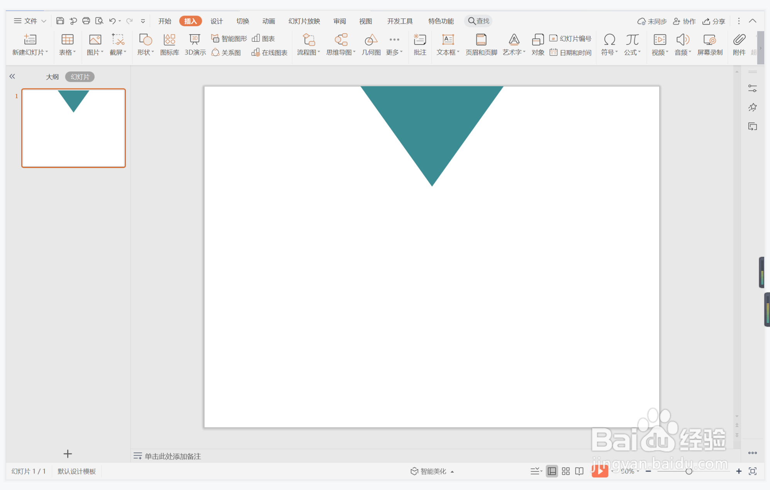
Task: Click the 智能美化 button
Action: (432, 471)
